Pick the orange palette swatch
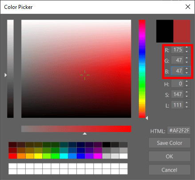The image size is (195, 180). tap(21, 156)
